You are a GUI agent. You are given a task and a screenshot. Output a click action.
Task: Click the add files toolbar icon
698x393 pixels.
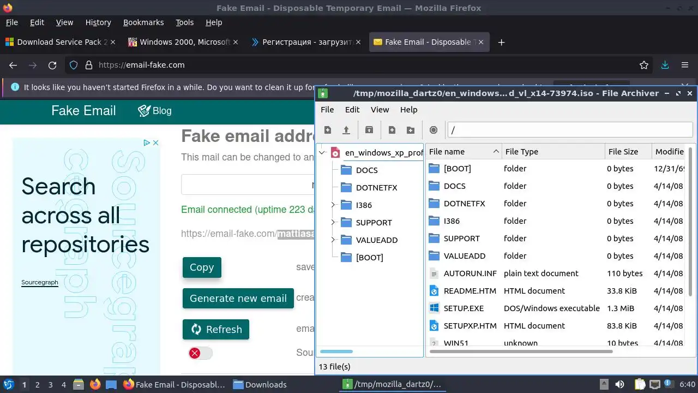pos(392,130)
